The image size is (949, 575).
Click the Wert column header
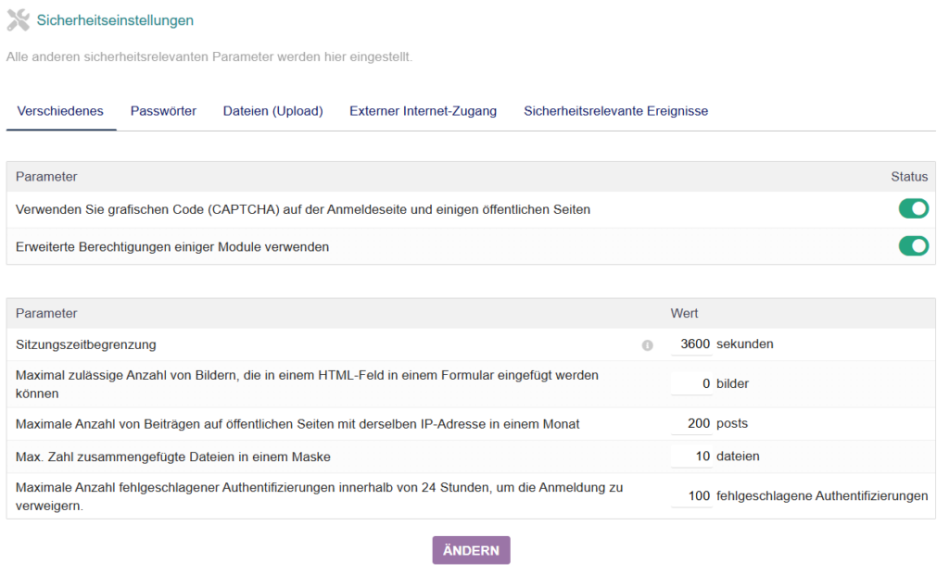(684, 313)
